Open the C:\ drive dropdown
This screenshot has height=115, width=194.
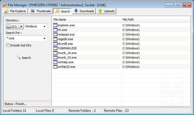pyautogui.click(x=14, y=26)
